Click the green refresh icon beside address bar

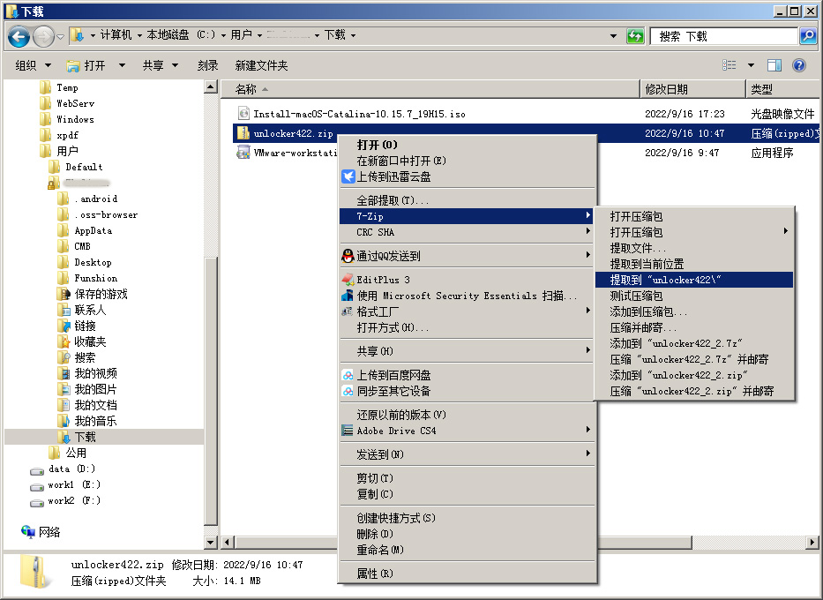point(635,36)
